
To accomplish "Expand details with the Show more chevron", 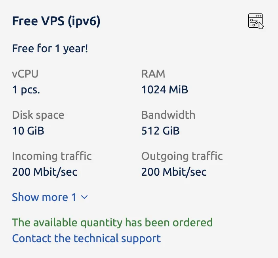I will [84, 197].
